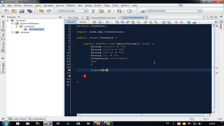Open the default config dropdown
This screenshot has height=126, width=224.
tap(86, 11)
